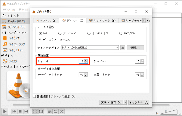Click the volume slider

(169, 112)
